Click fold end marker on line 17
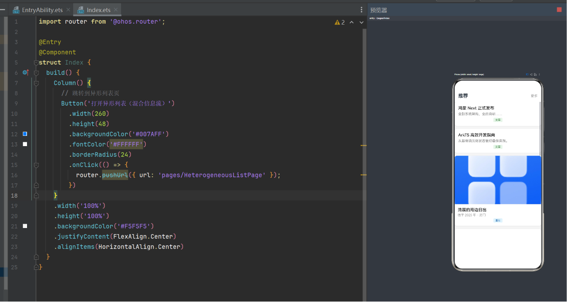The width and height of the screenshot is (567, 302). [x=36, y=185]
